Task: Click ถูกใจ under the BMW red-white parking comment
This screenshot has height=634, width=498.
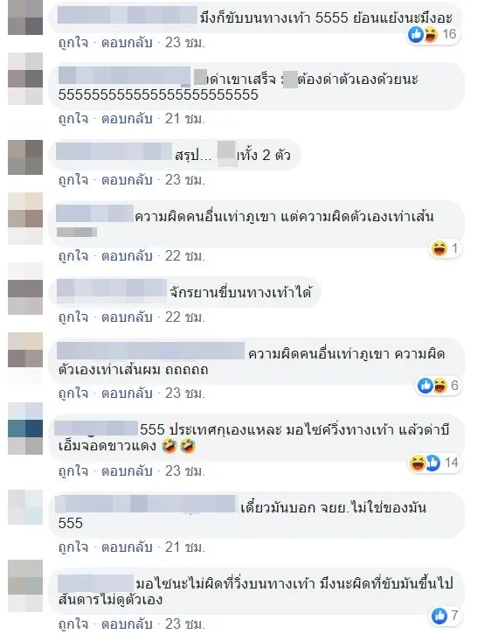Action: [x=73, y=471]
